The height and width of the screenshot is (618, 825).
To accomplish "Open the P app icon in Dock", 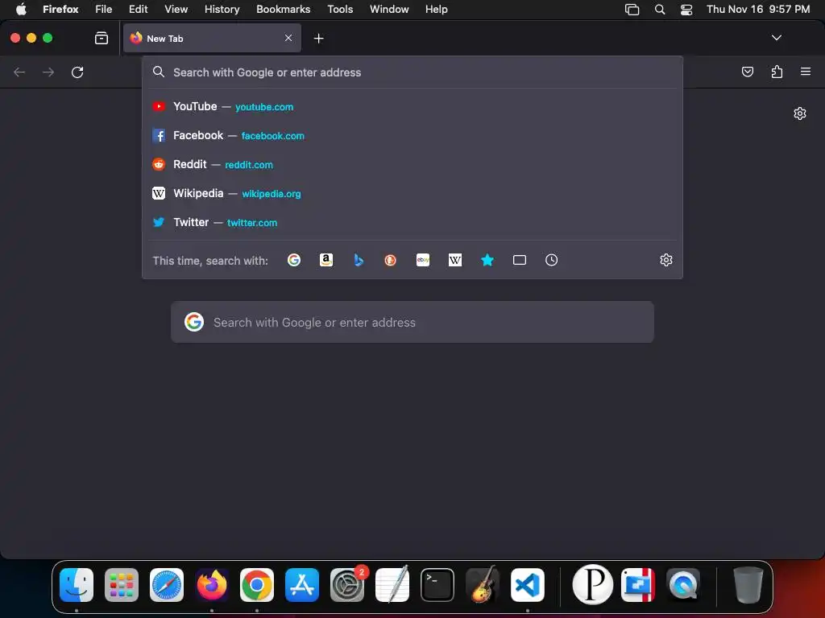I will (x=592, y=584).
